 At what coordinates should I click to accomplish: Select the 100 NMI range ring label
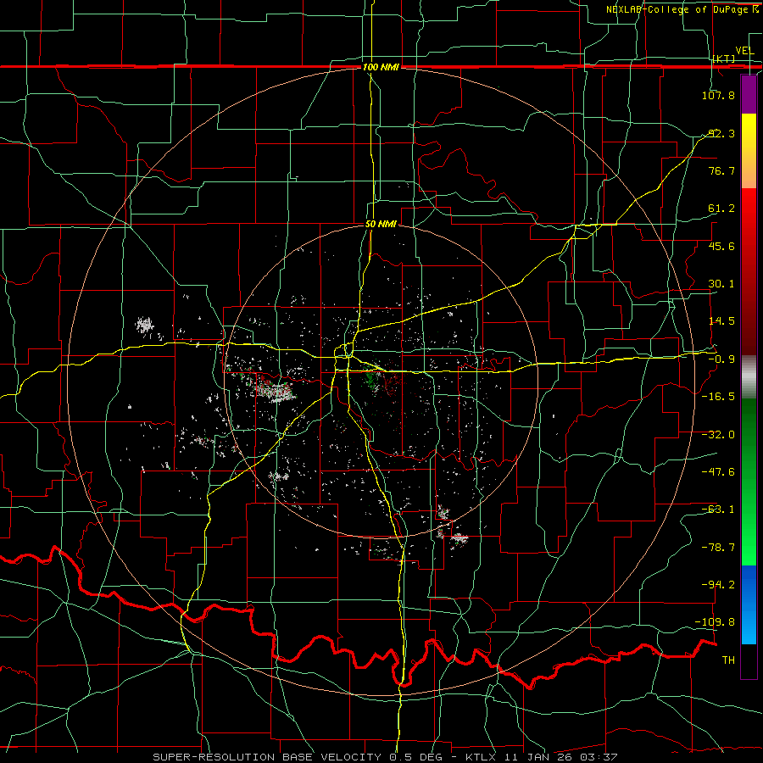[x=381, y=67]
